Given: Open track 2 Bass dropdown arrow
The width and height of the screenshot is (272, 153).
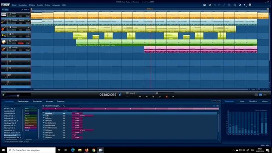Looking at the screenshot, I should pos(29,20).
